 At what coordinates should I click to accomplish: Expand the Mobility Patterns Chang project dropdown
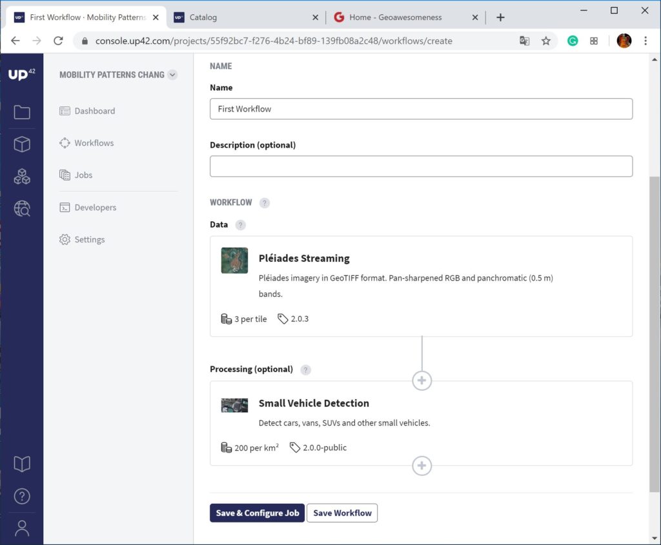pyautogui.click(x=172, y=75)
